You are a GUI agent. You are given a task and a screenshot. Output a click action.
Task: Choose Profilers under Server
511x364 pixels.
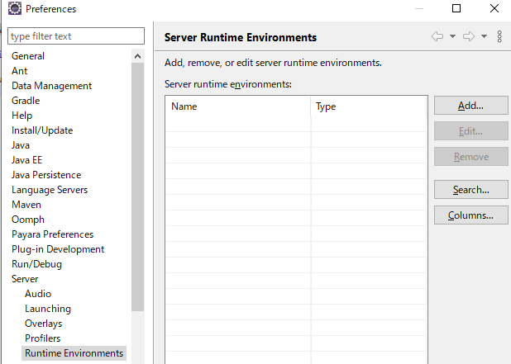(42, 338)
